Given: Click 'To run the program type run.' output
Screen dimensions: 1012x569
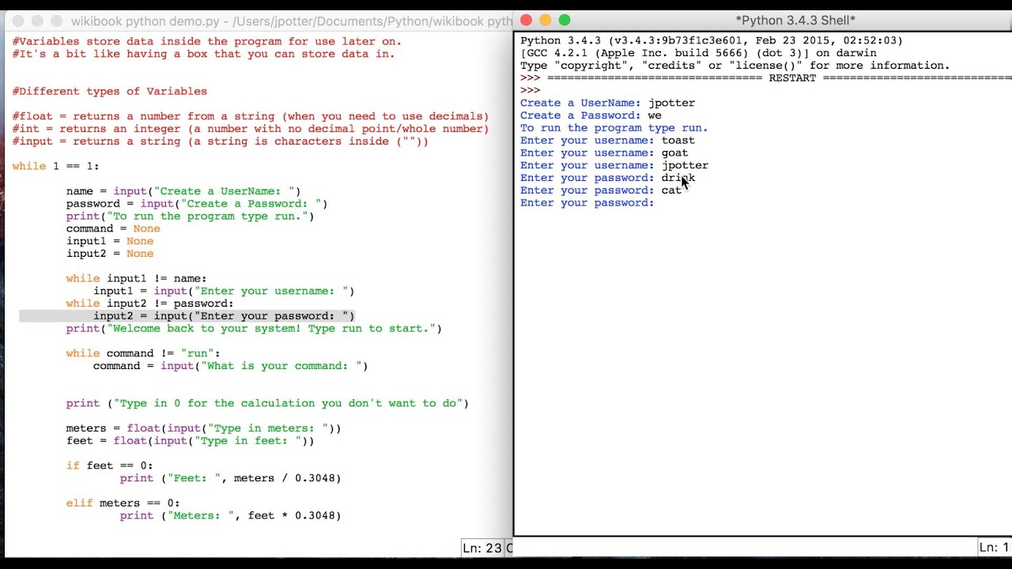Looking at the screenshot, I should coord(614,128).
